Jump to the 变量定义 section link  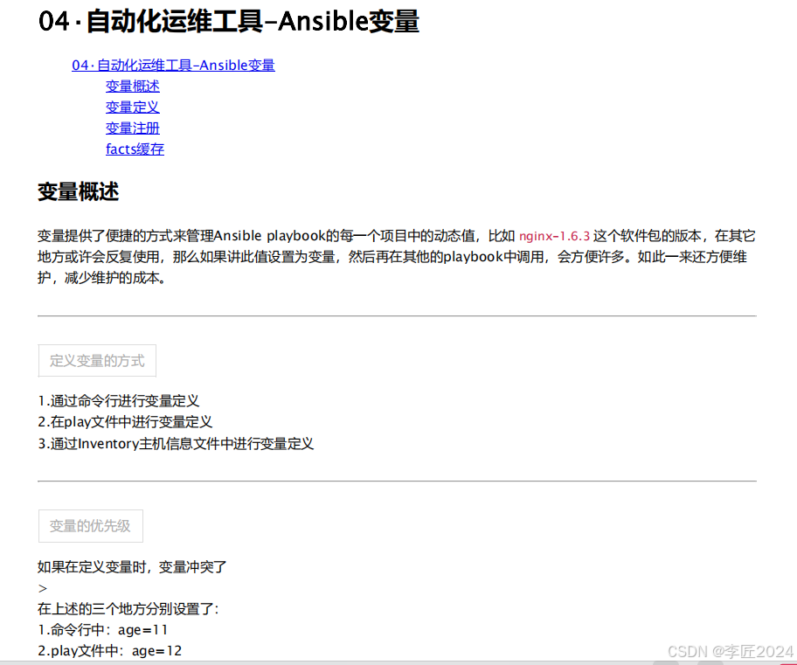coord(133,107)
